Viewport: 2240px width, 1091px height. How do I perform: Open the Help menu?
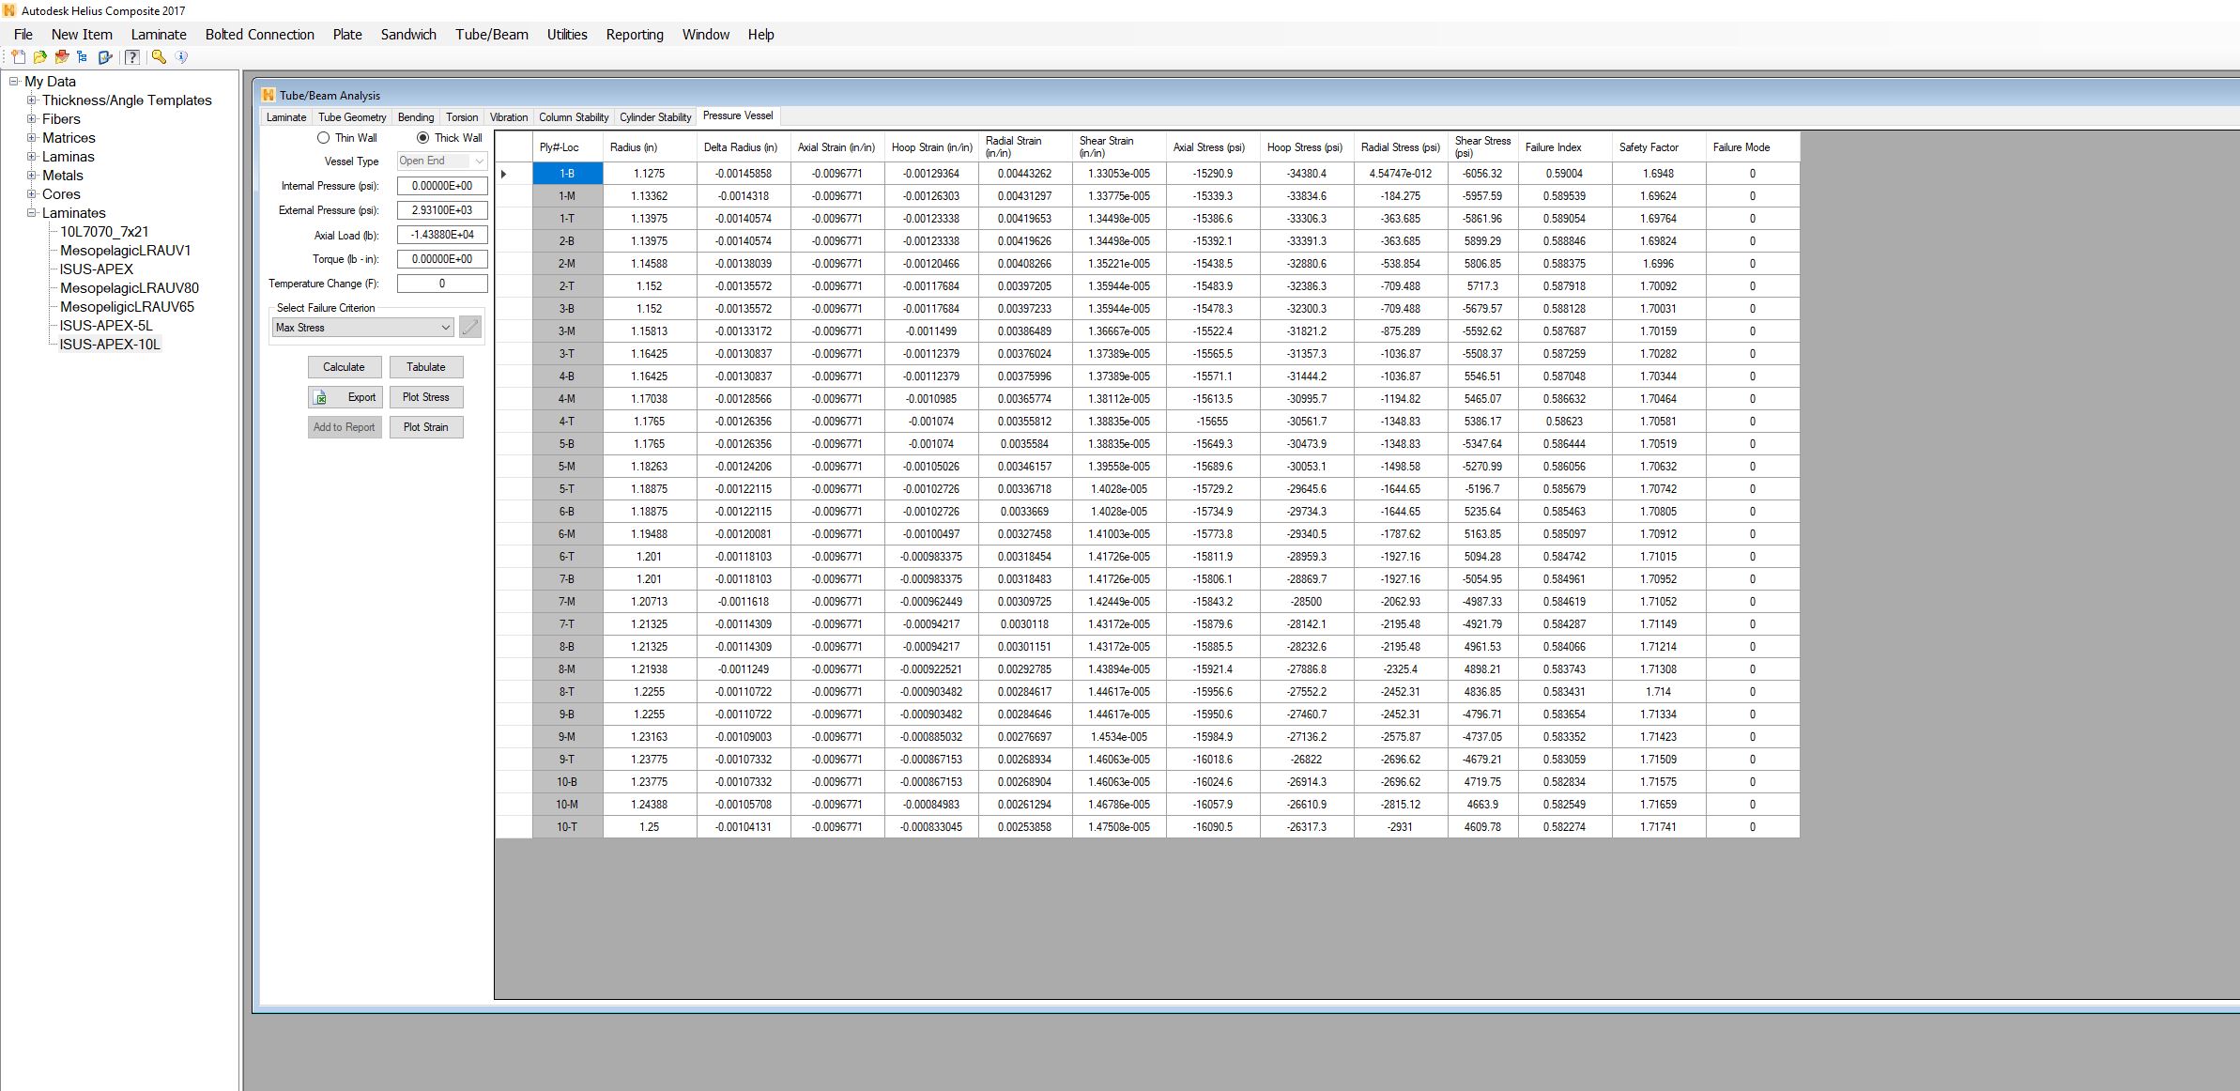pyautogui.click(x=761, y=35)
